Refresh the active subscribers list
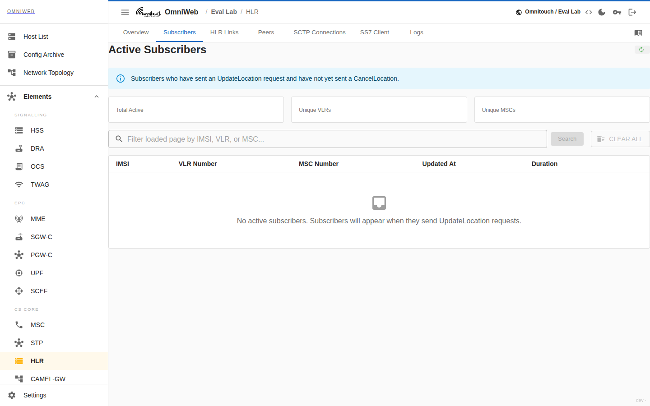 [x=641, y=50]
